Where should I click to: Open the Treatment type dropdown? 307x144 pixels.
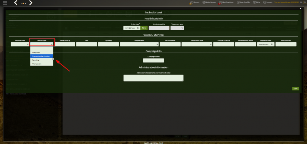pyautogui.click(x=177, y=28)
